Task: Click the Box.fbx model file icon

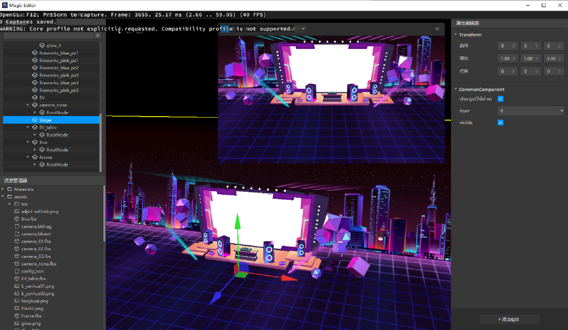Action: [x=17, y=219]
